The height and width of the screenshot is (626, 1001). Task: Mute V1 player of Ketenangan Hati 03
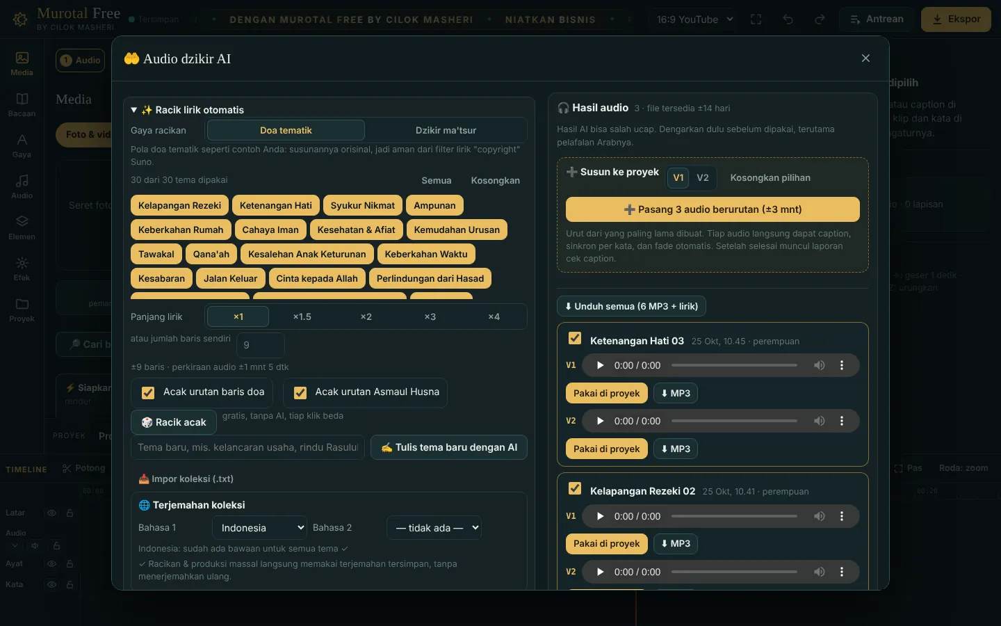(820, 365)
